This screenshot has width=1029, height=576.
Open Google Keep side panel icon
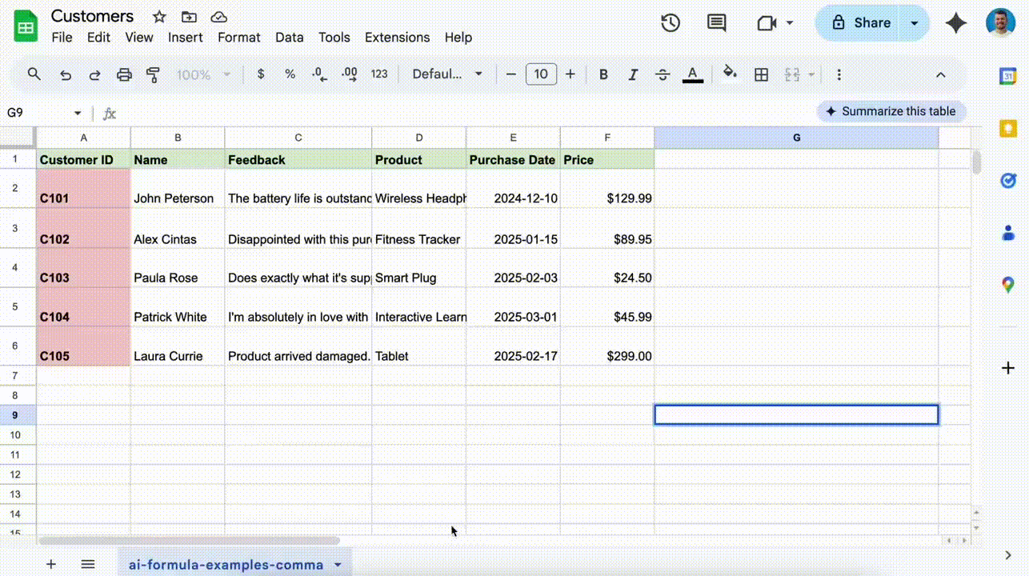point(1007,128)
